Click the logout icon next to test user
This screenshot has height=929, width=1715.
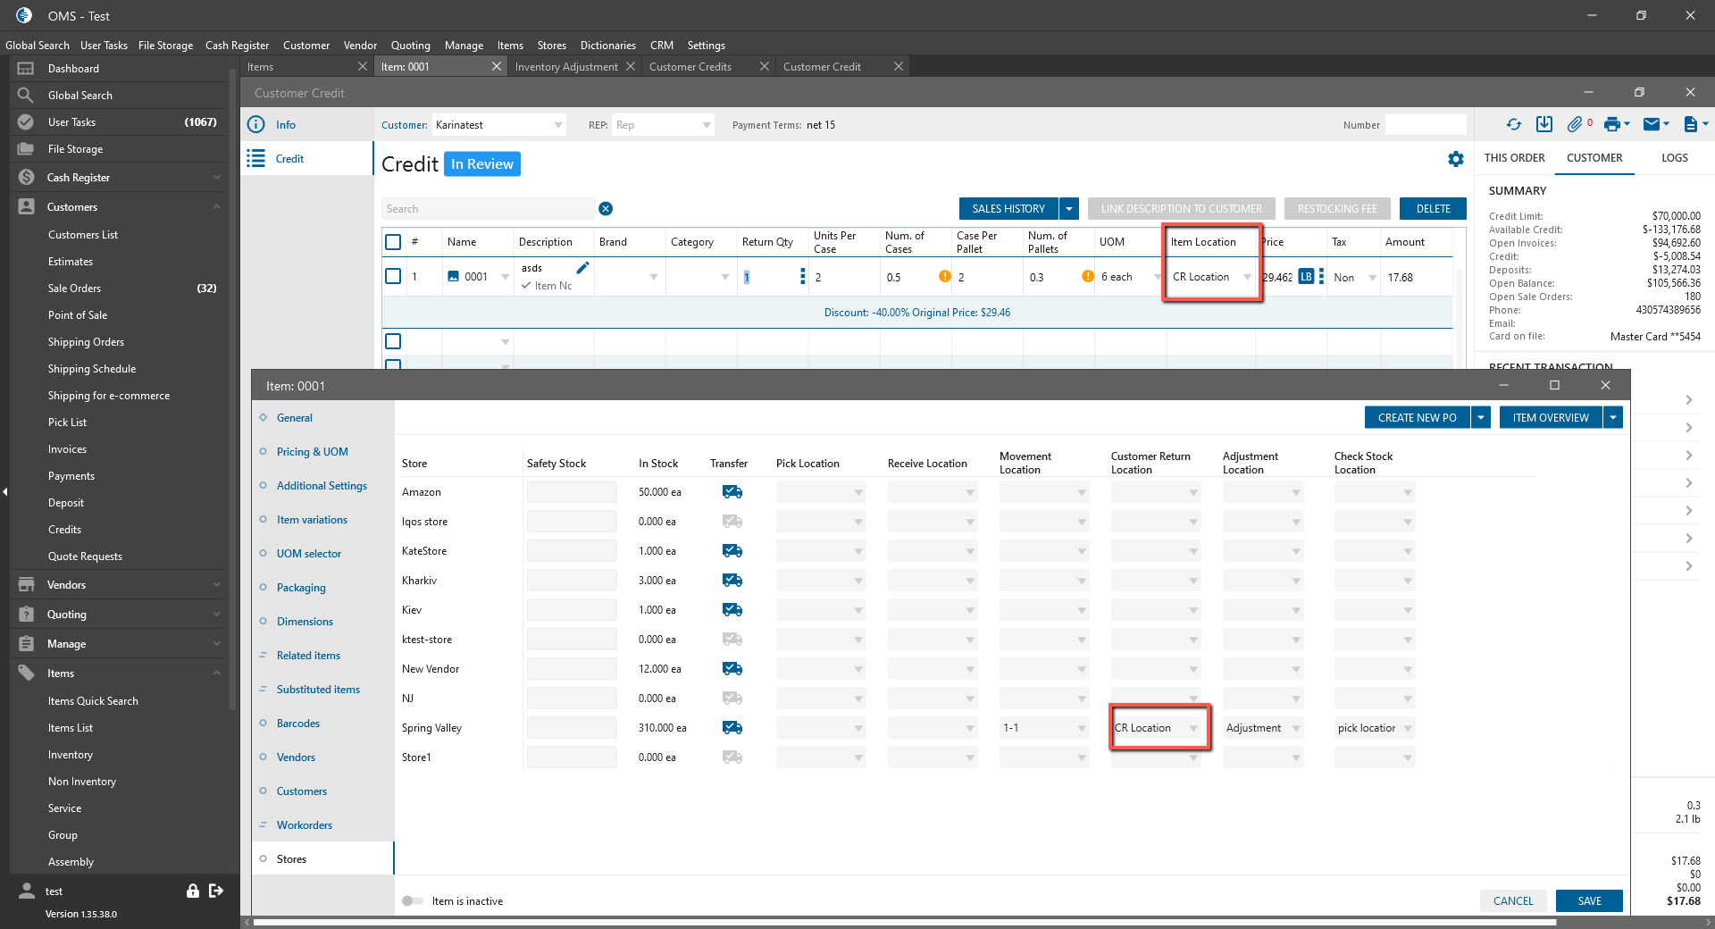coord(216,891)
